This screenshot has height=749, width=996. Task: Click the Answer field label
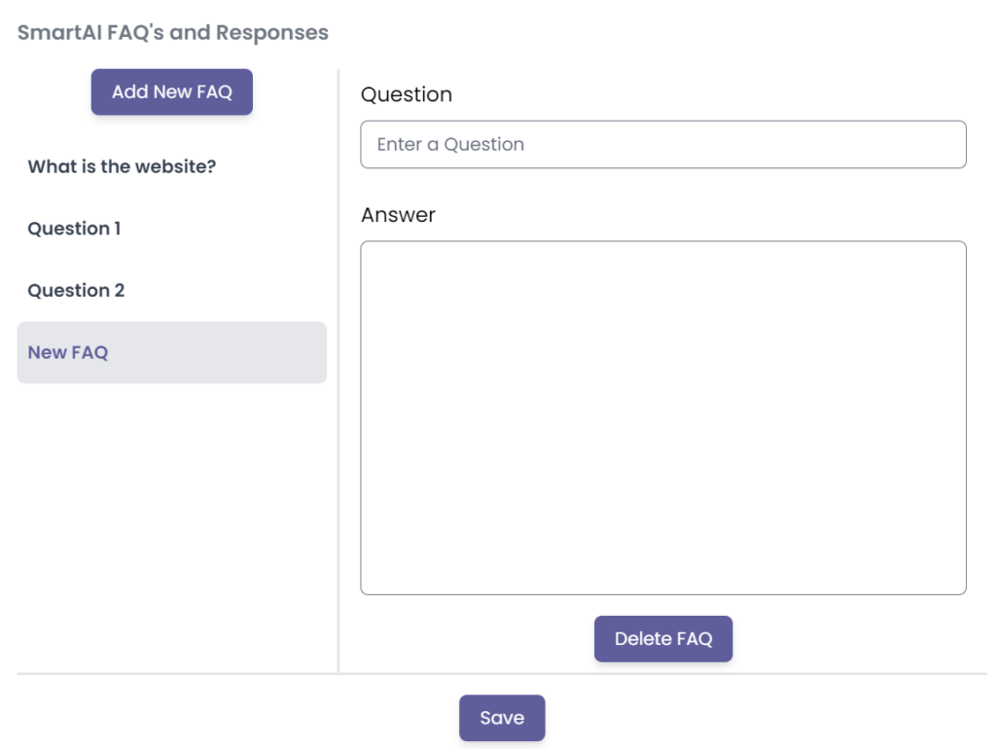click(398, 215)
